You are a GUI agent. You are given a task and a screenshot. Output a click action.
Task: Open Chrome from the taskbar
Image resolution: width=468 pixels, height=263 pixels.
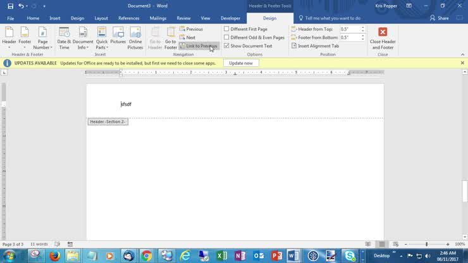coord(147,256)
